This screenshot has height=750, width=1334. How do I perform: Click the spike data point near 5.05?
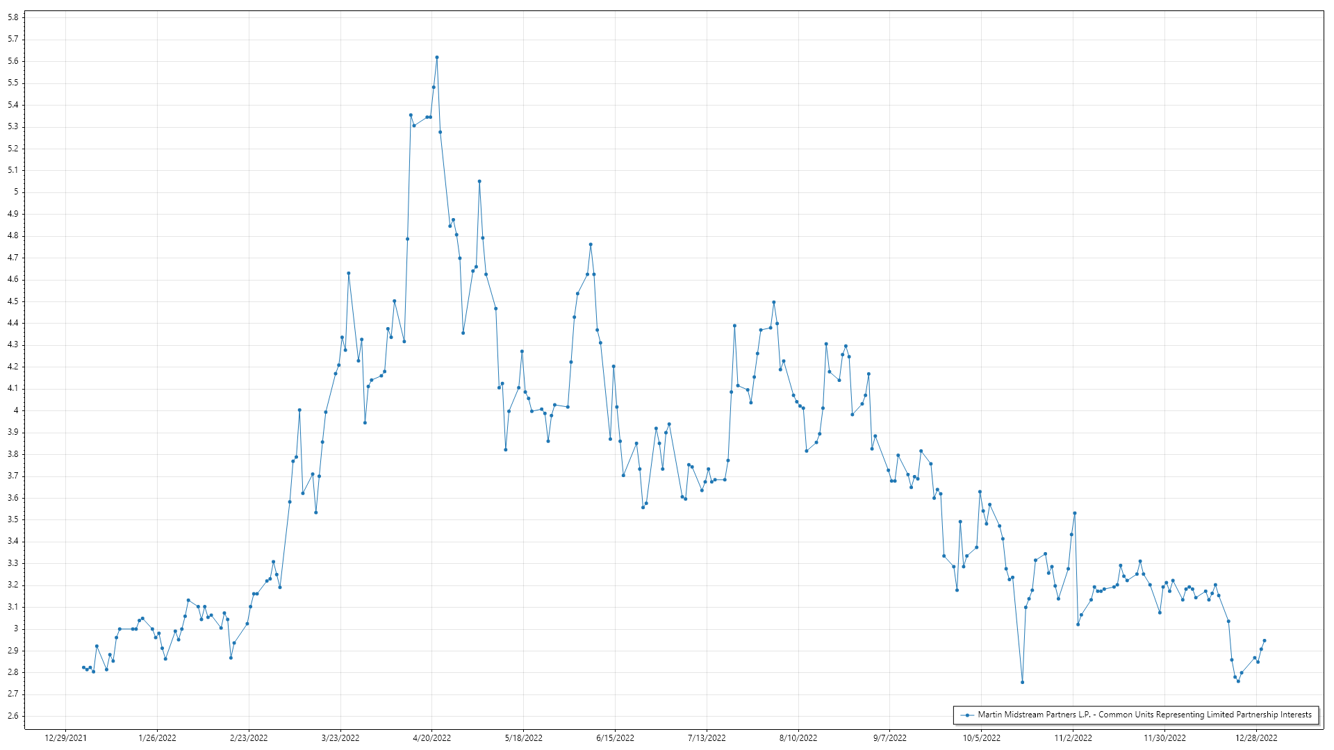click(x=479, y=181)
